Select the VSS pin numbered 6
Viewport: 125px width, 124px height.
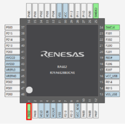pyautogui.click(x=59, y=111)
